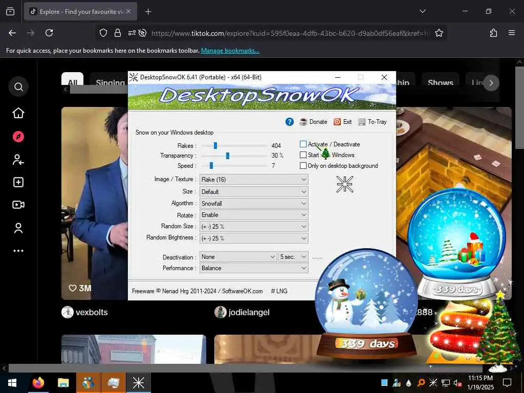Check Only on desktop background
This screenshot has height=393, width=524.
click(303, 165)
